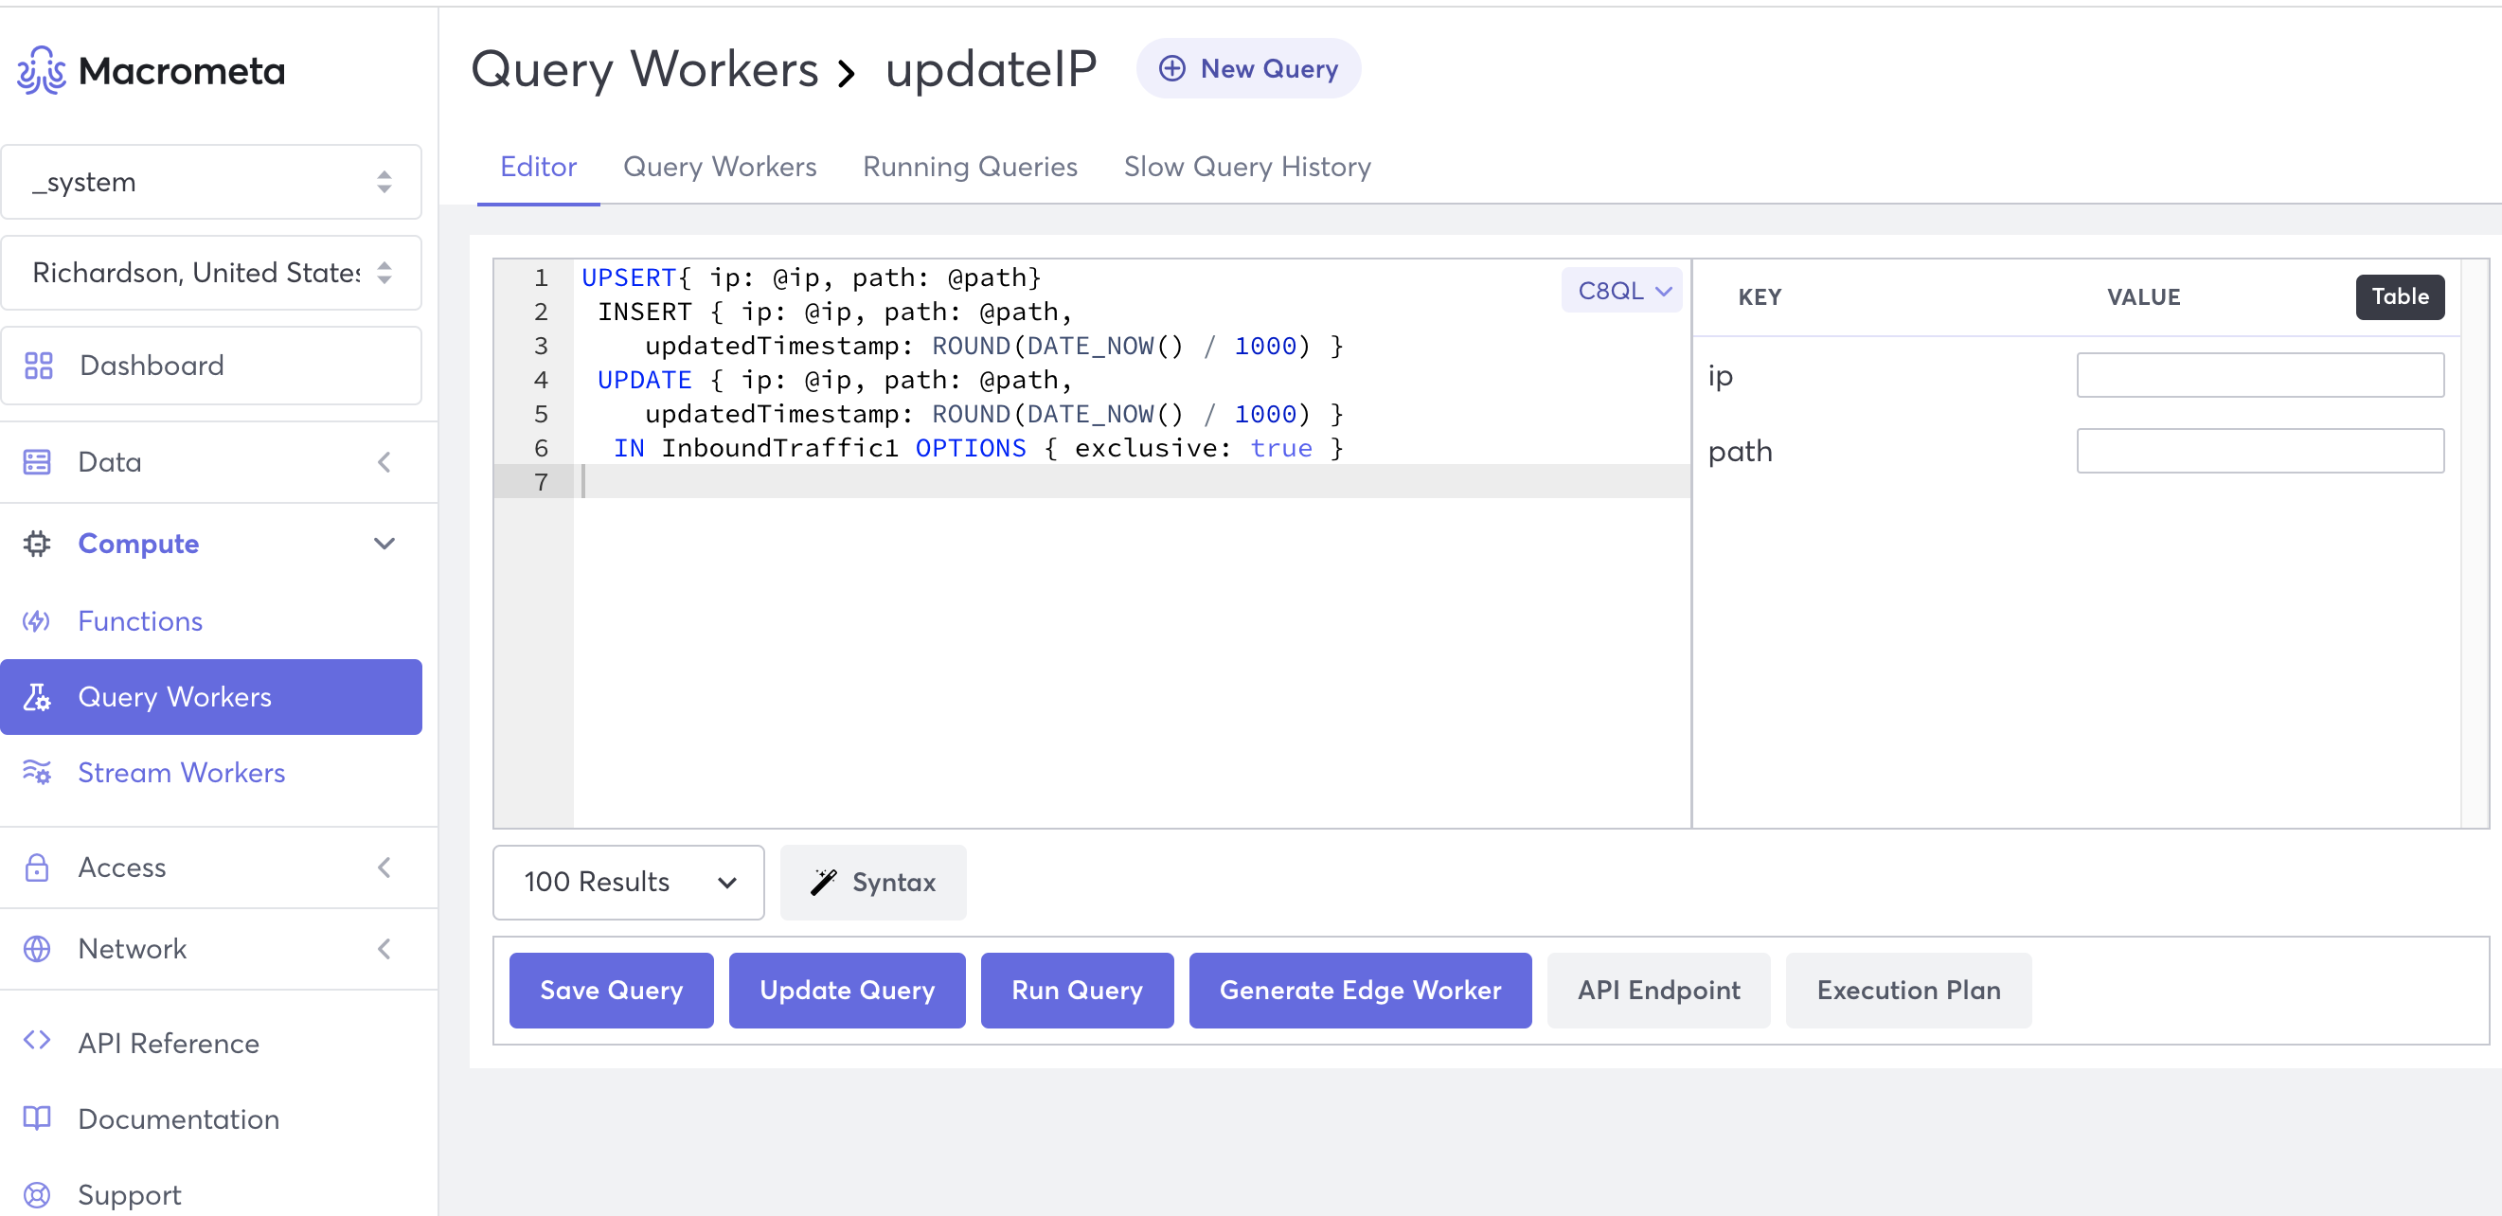Click the Network globe icon
Screen dimensions: 2502x1216
(x=37, y=948)
